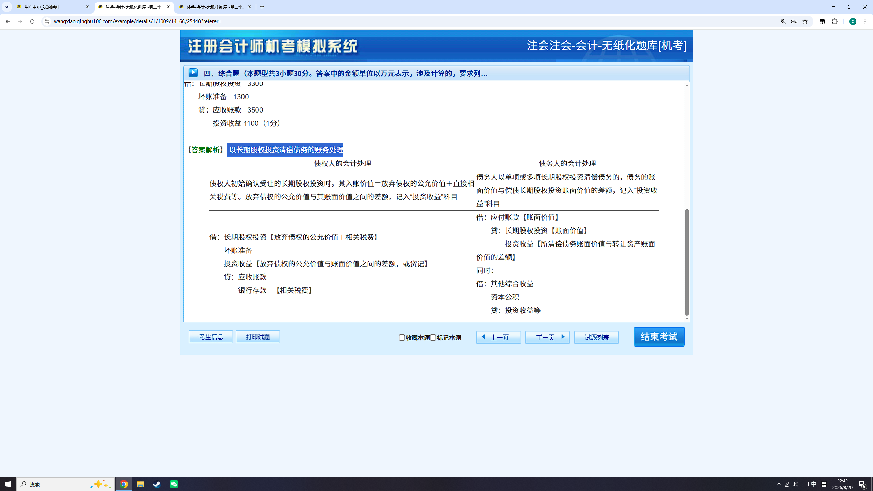Select the active 注会-会计-无纸化题库 tab

click(x=134, y=7)
